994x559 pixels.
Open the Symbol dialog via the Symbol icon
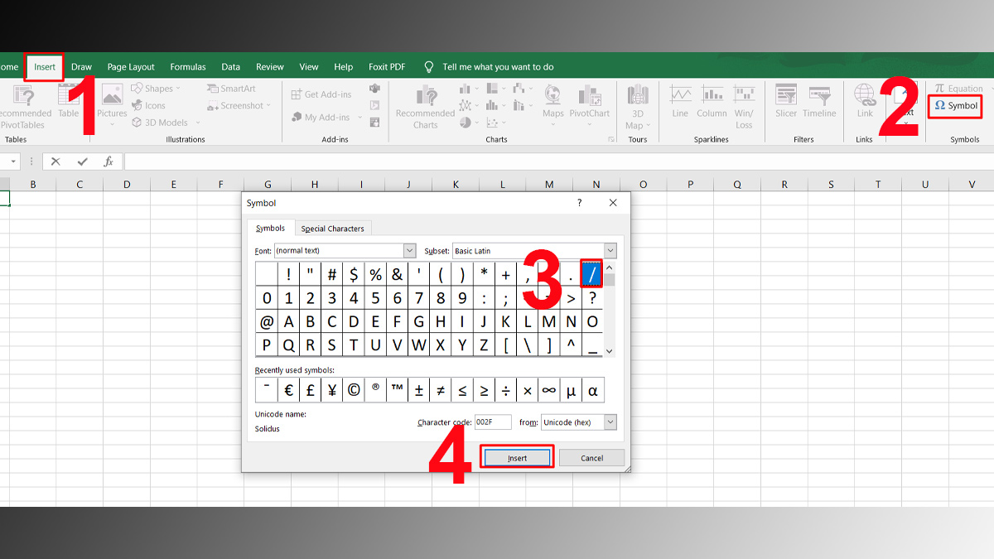pos(954,106)
